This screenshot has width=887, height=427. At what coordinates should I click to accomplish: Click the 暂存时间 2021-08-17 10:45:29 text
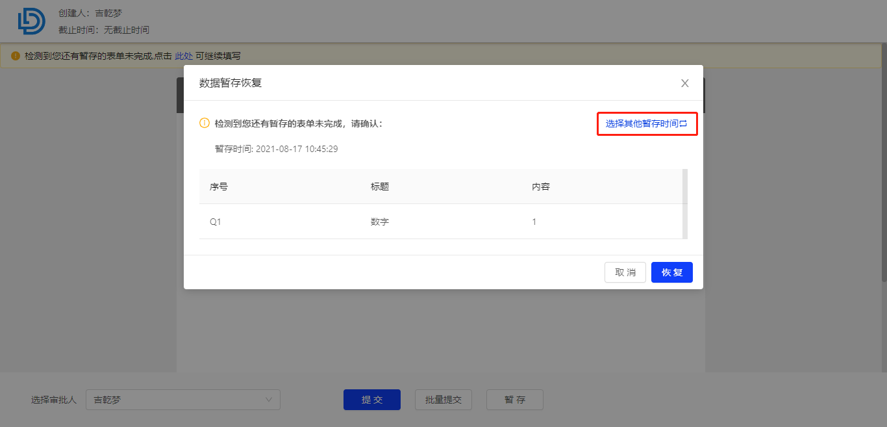(277, 149)
